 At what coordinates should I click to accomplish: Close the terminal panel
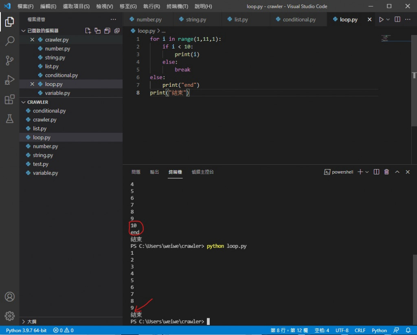407,172
